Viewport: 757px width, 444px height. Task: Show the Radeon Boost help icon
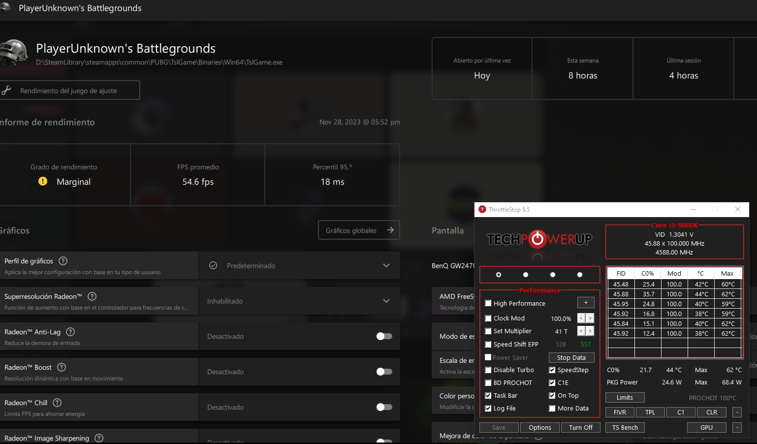point(62,367)
